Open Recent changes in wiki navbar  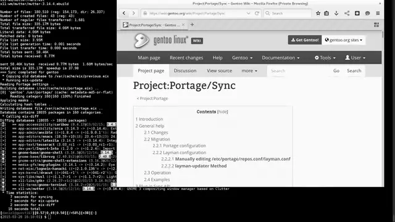pos(186,57)
